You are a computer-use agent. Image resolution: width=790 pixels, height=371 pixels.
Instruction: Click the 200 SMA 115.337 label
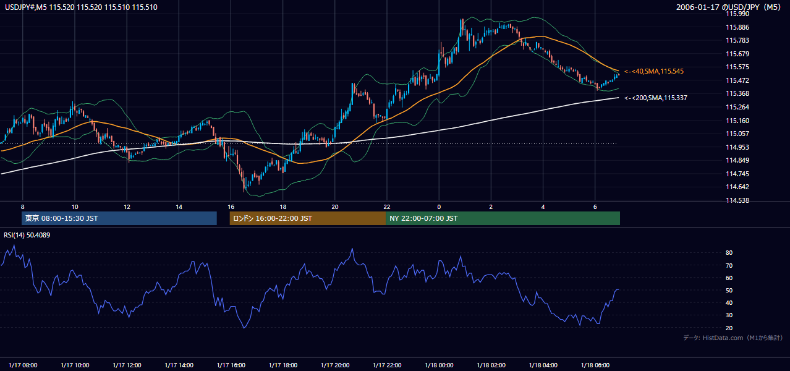pos(656,98)
